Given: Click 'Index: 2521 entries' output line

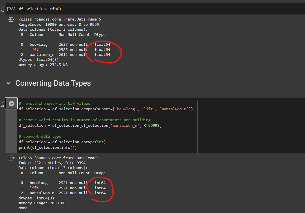Looking at the screenshot, I should 52,163.
